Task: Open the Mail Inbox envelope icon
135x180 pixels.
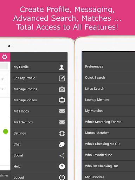Action: [x=62, y=111]
